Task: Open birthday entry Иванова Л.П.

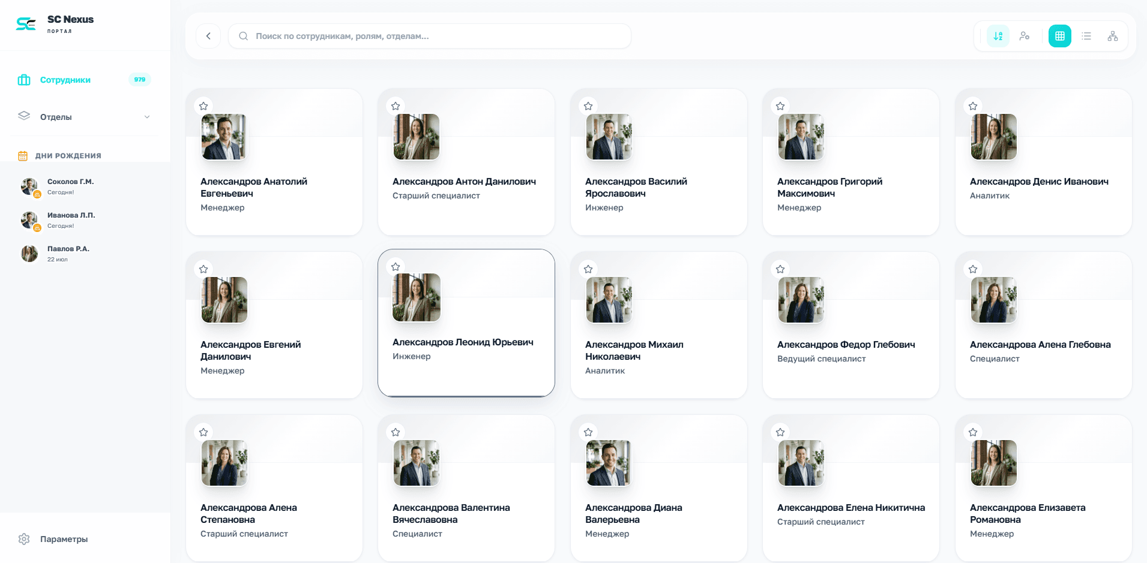Action: pos(85,220)
